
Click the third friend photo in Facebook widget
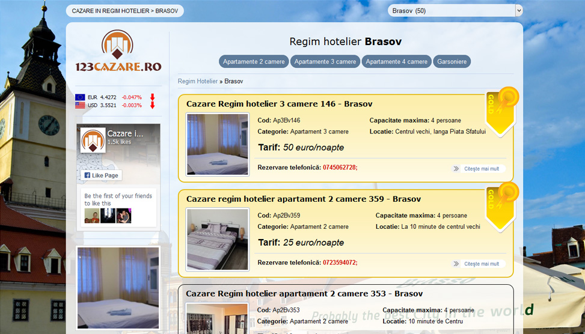point(123,216)
